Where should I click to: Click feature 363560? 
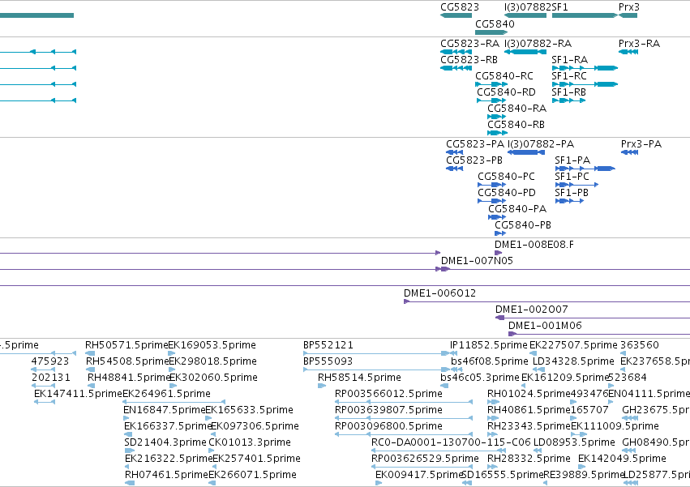point(624,353)
